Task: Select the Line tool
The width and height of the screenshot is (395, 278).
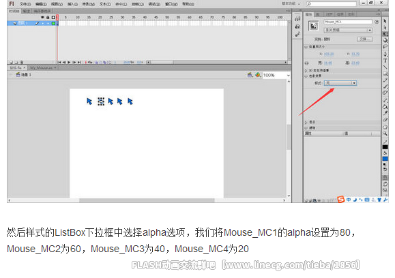Action: pos(385,67)
